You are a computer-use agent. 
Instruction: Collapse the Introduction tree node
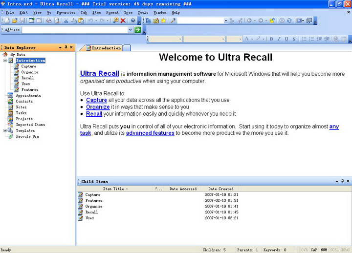[x=5, y=61]
